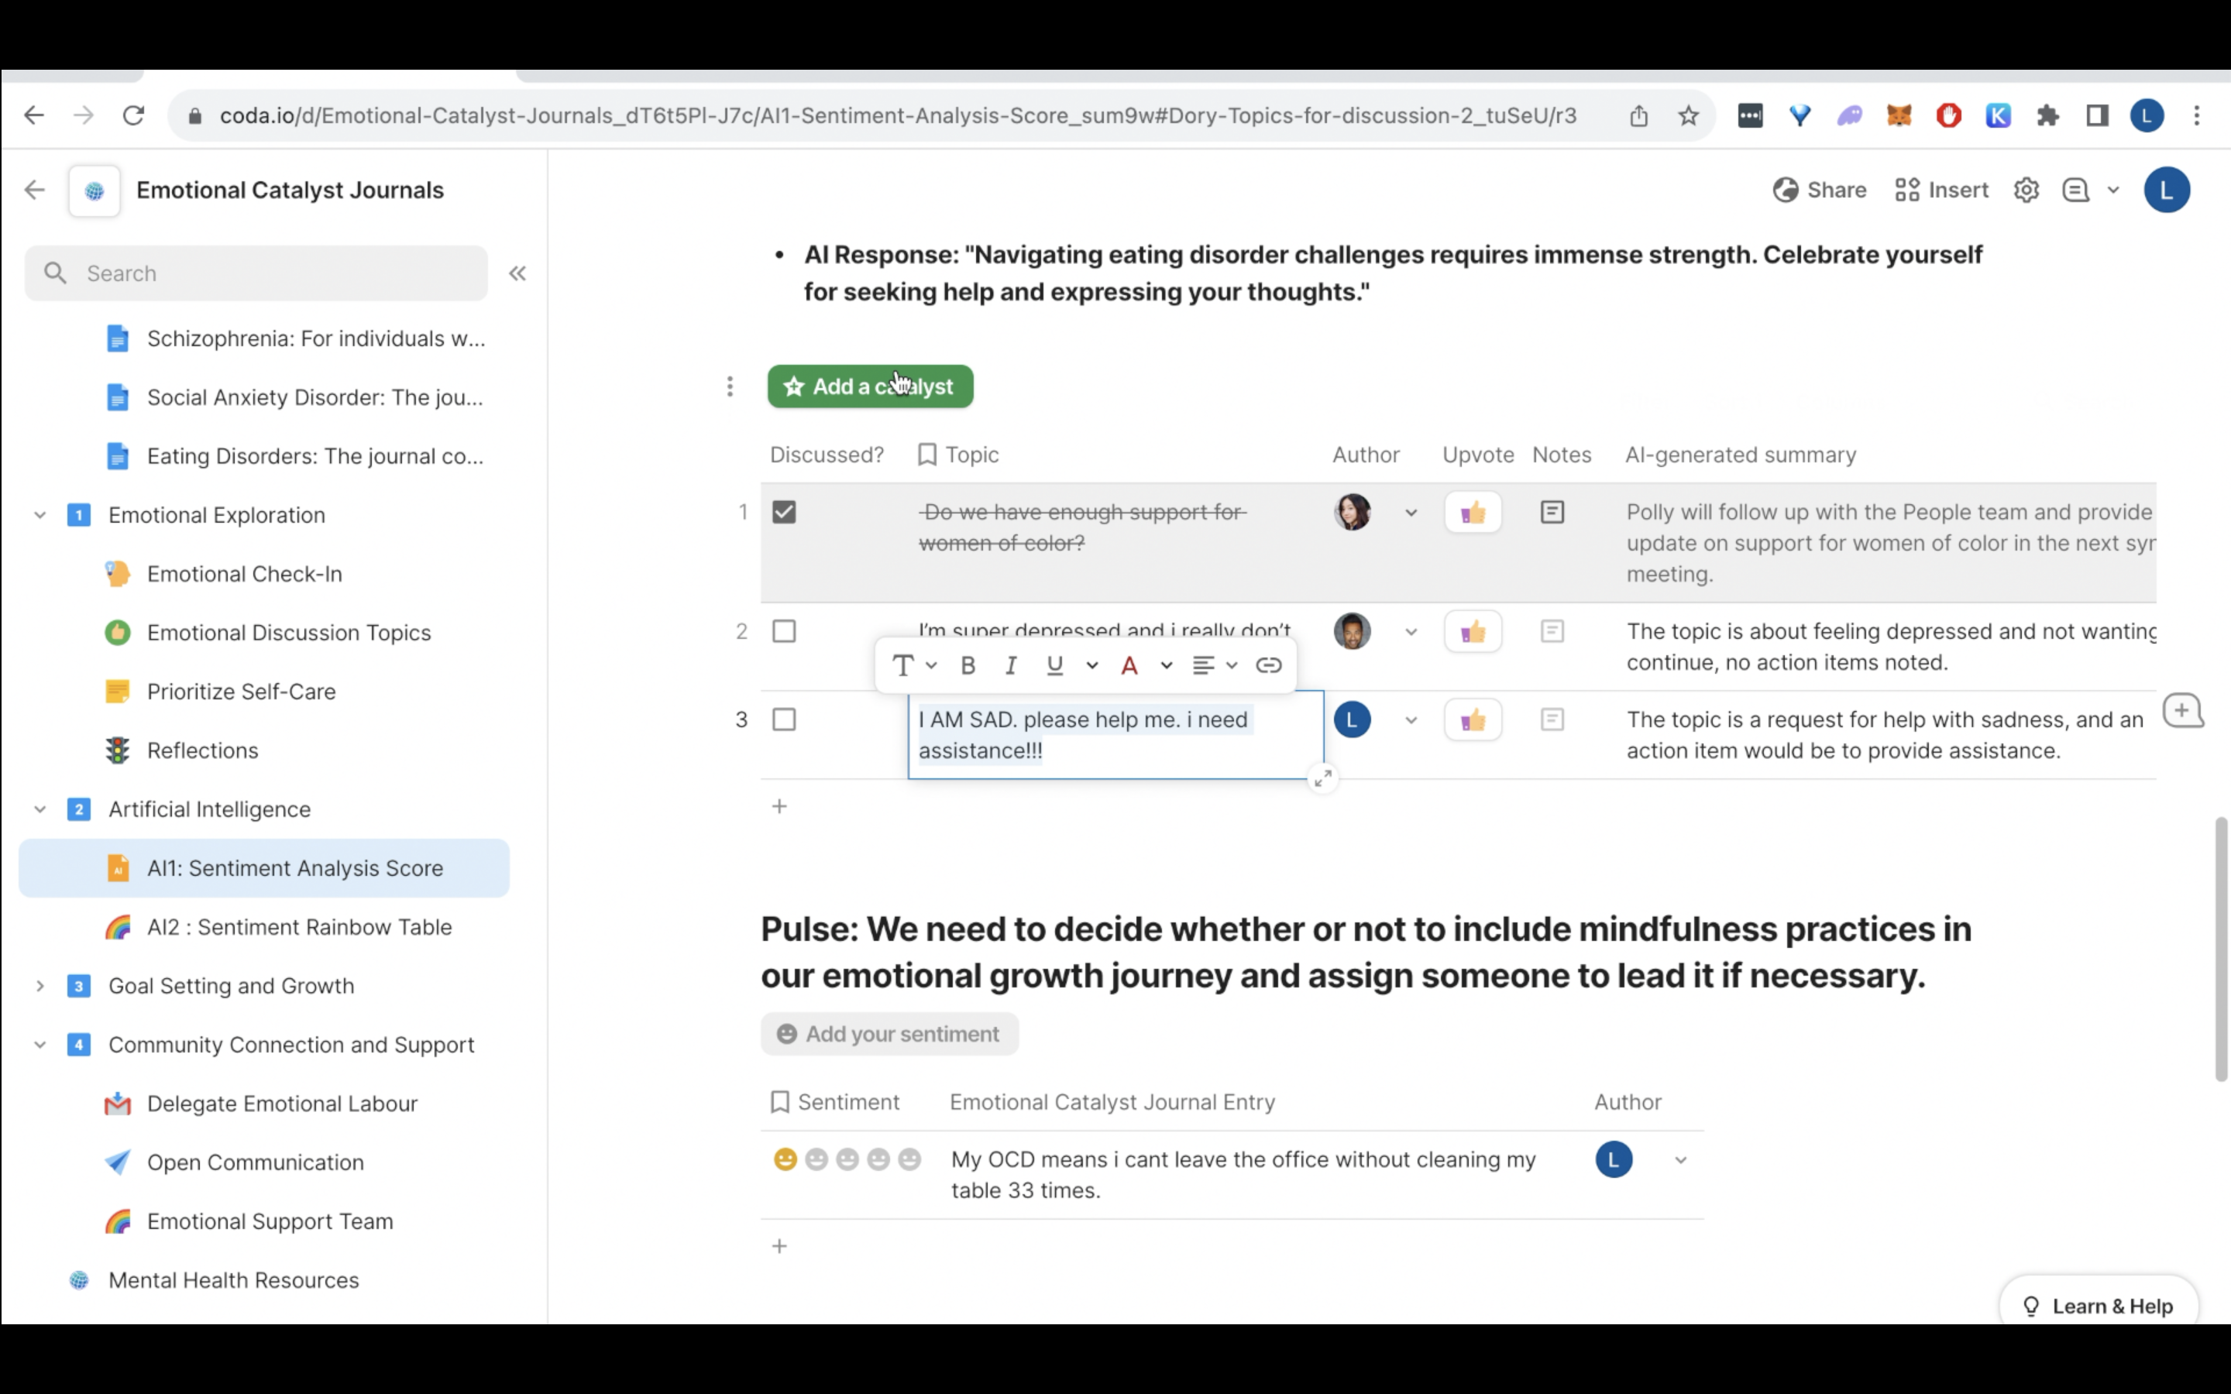Upvote the row 3 topic with the thumbs-up

(1473, 720)
